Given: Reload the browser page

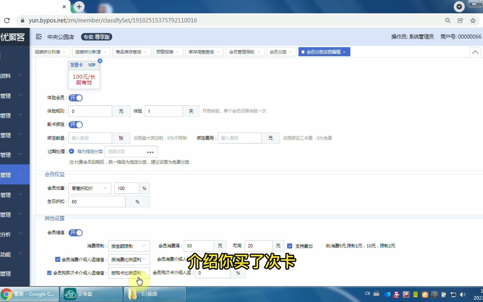Looking at the screenshot, I should pos(7,20).
